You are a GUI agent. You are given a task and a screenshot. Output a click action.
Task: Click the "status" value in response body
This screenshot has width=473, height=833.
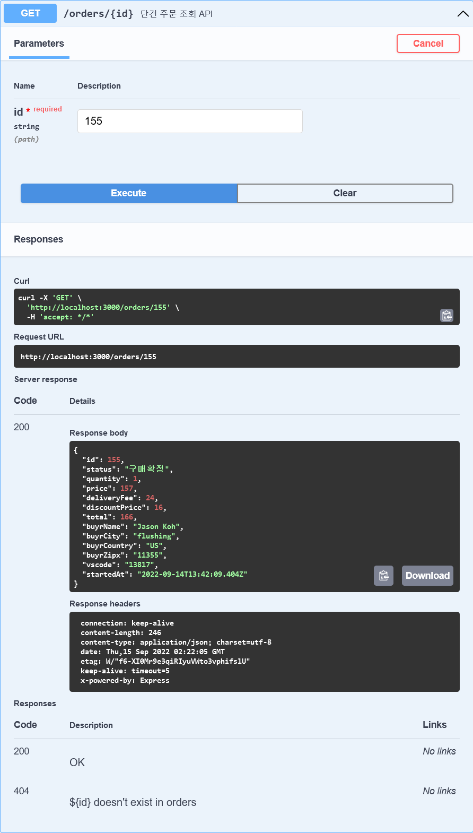point(147,470)
